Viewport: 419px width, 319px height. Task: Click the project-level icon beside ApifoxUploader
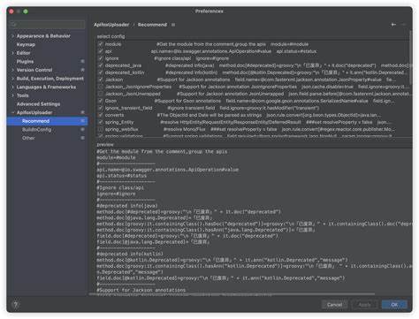pos(82,112)
